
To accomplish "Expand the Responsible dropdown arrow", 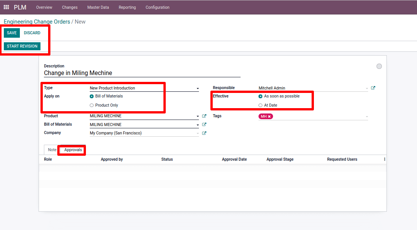I will point(367,88).
